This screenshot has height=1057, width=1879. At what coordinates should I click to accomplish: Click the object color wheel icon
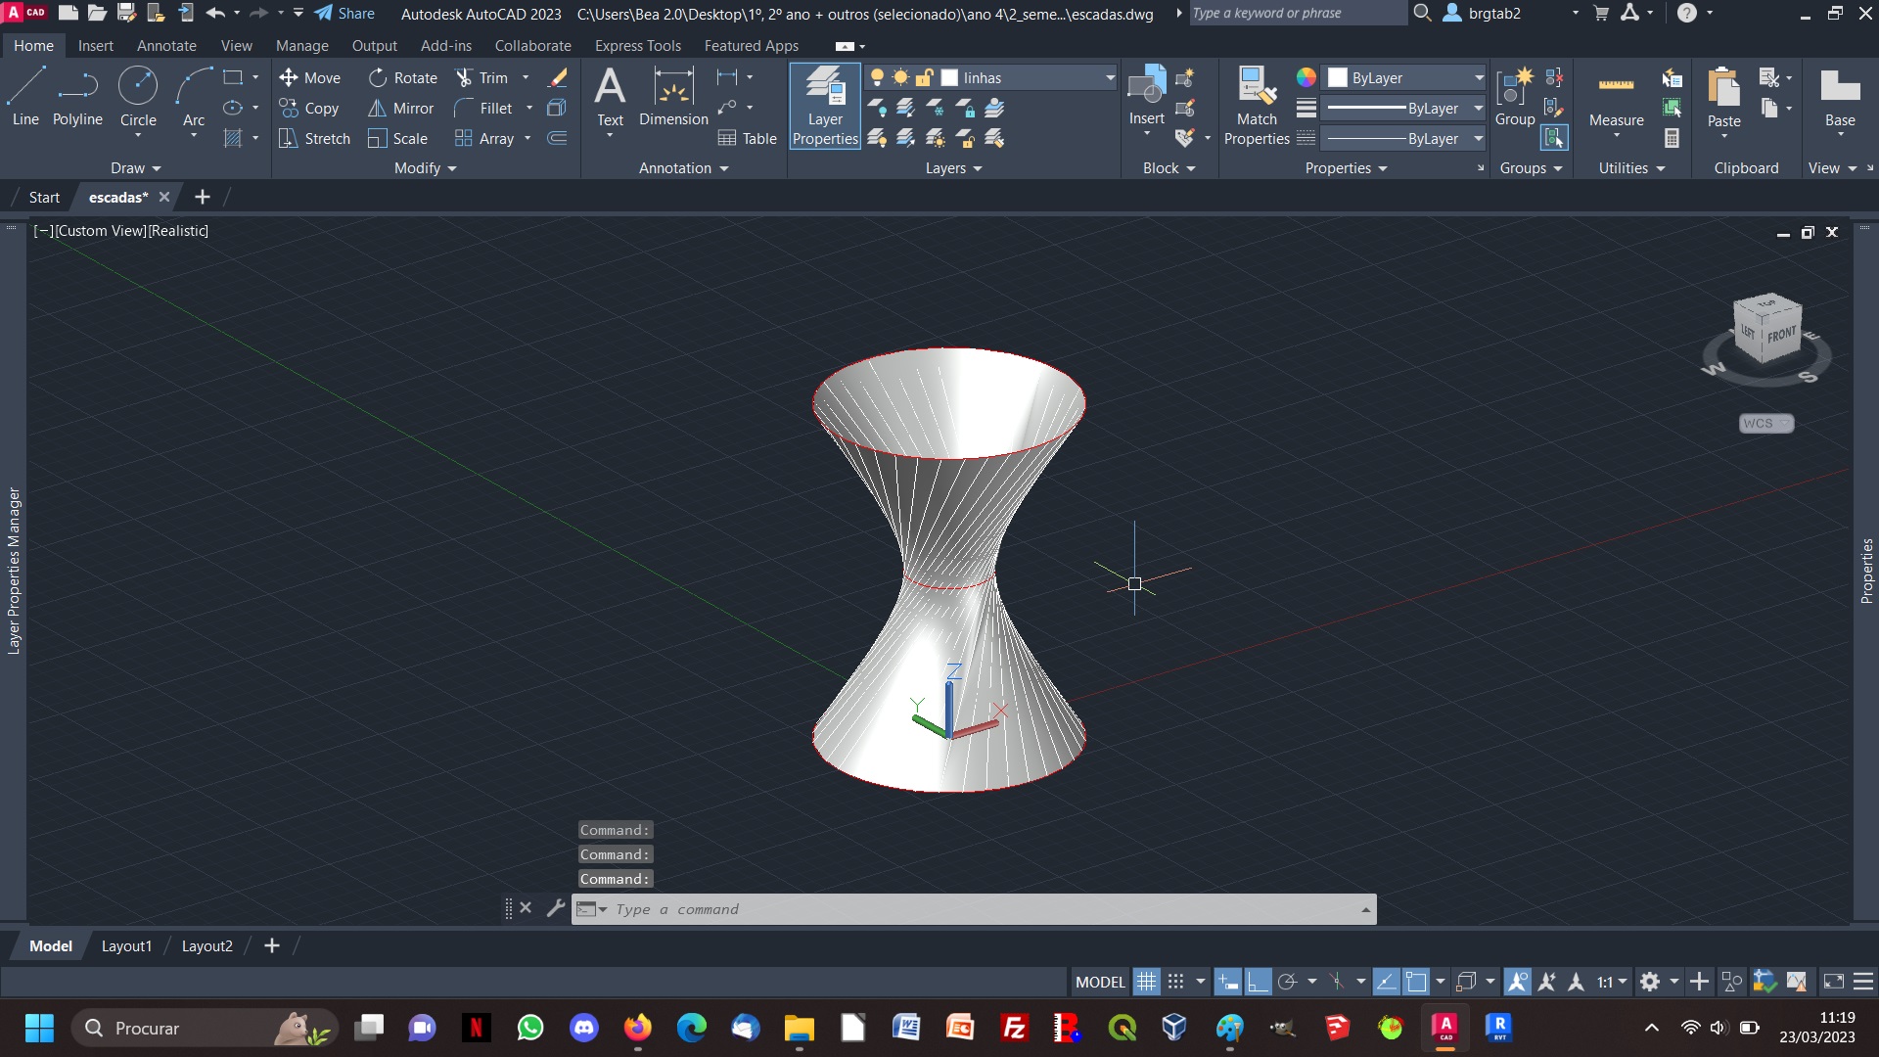[1306, 77]
